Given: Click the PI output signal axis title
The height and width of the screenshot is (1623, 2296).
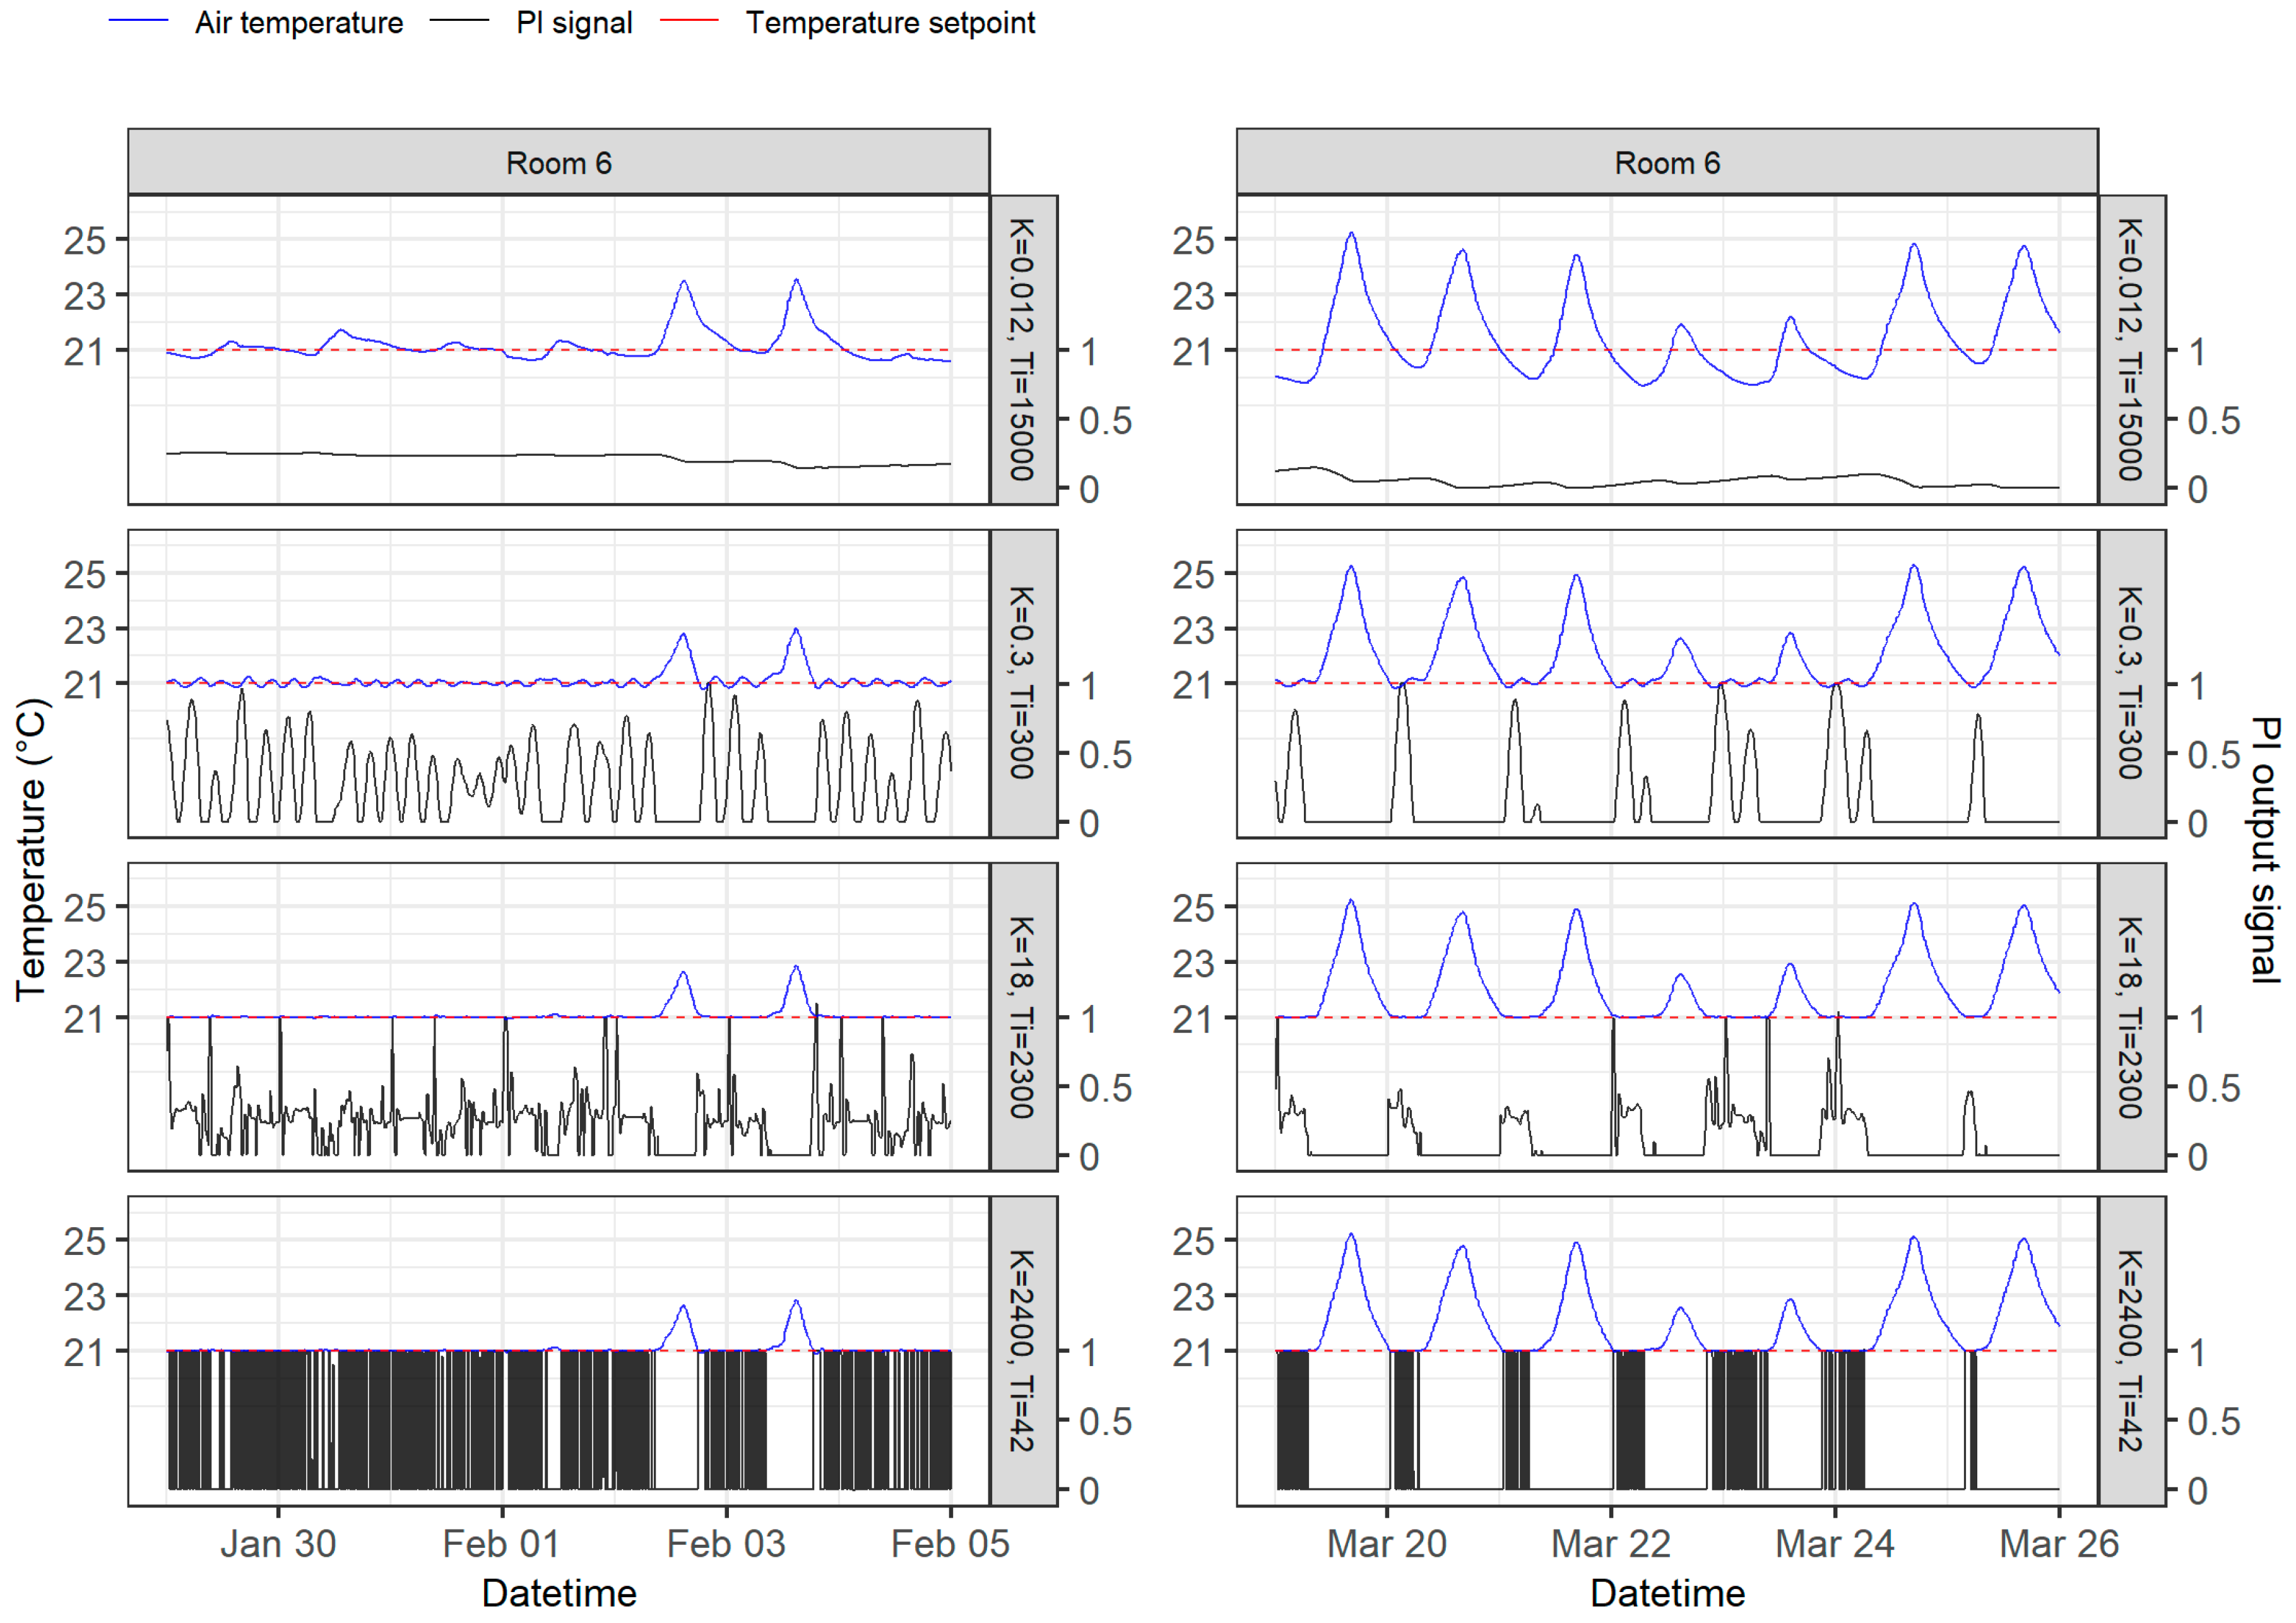Looking at the screenshot, I should 2266,850.
